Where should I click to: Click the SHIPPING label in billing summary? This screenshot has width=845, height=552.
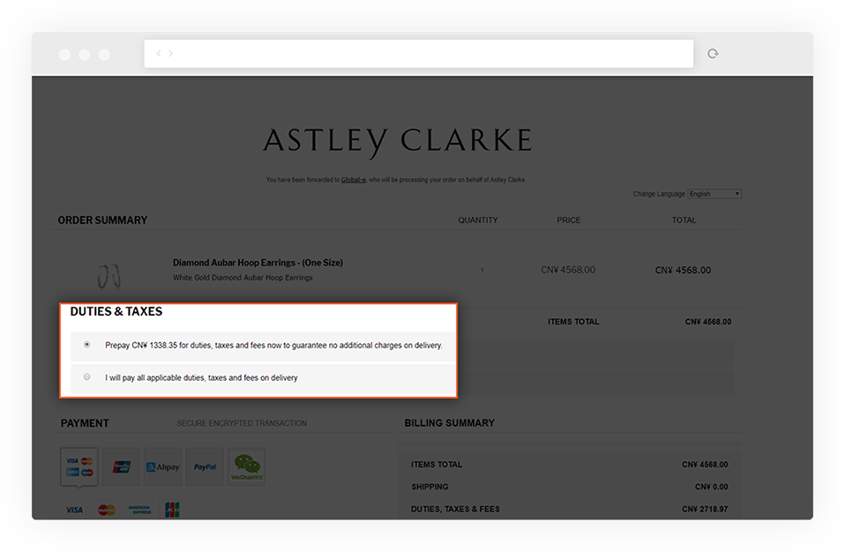[430, 487]
